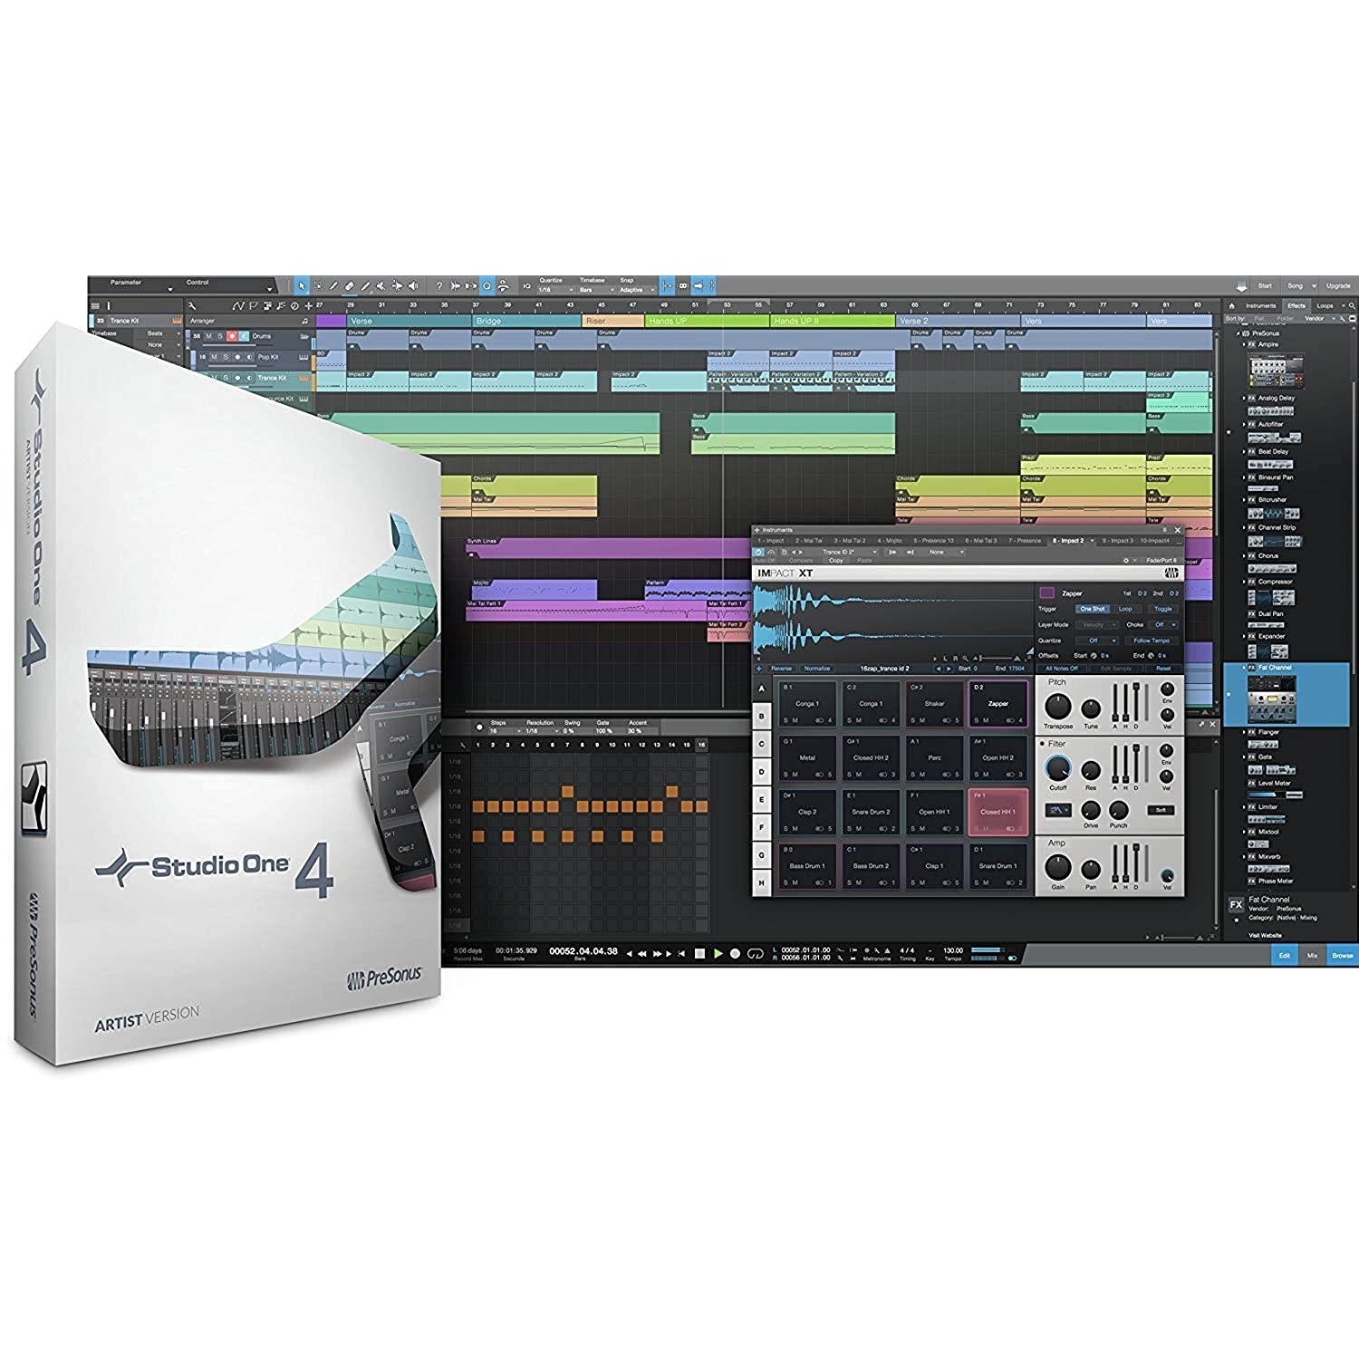Screen dimensions: 1359x1359
Task: Select the Eraser tool in the toolbar
Action: coord(349,285)
